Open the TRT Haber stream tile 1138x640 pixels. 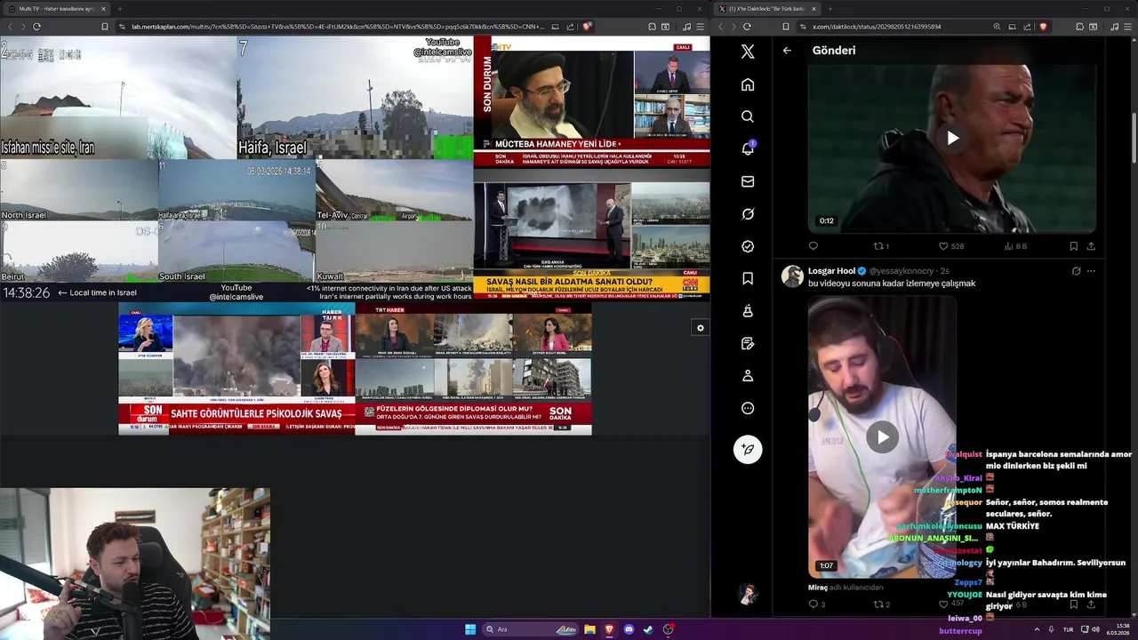tap(473, 369)
